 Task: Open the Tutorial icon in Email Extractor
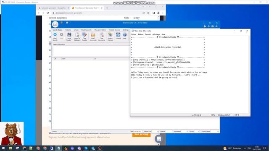(x=118, y=36)
